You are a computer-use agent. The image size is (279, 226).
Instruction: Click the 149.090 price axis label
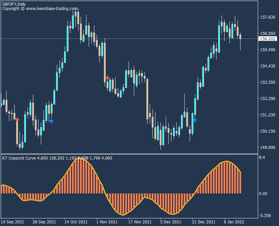(x=268, y=148)
